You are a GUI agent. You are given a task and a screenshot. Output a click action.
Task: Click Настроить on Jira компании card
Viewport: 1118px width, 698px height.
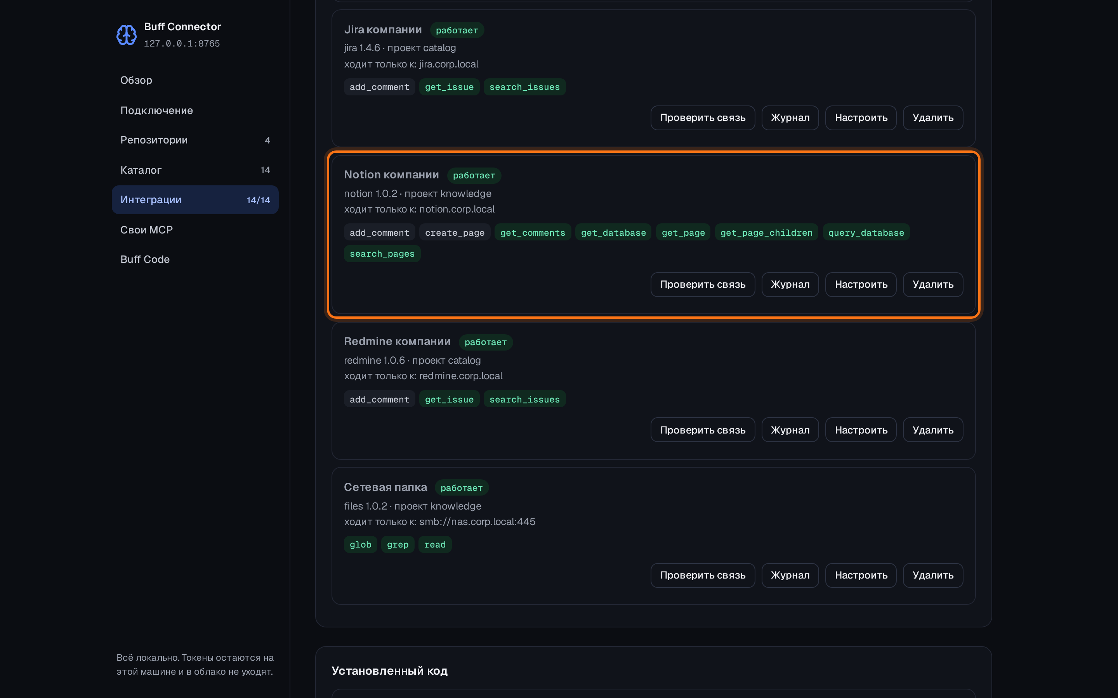861,118
